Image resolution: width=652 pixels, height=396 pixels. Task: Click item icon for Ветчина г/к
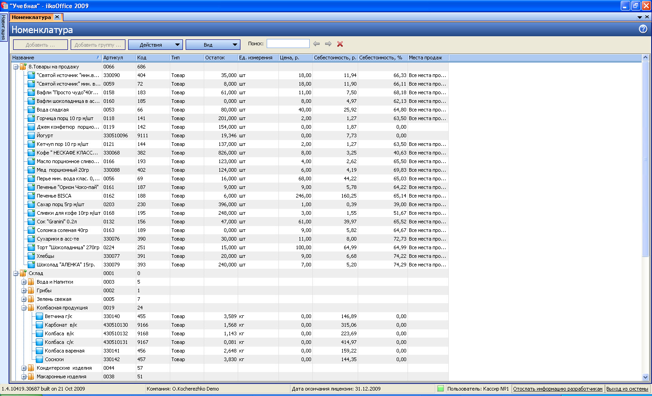39,316
